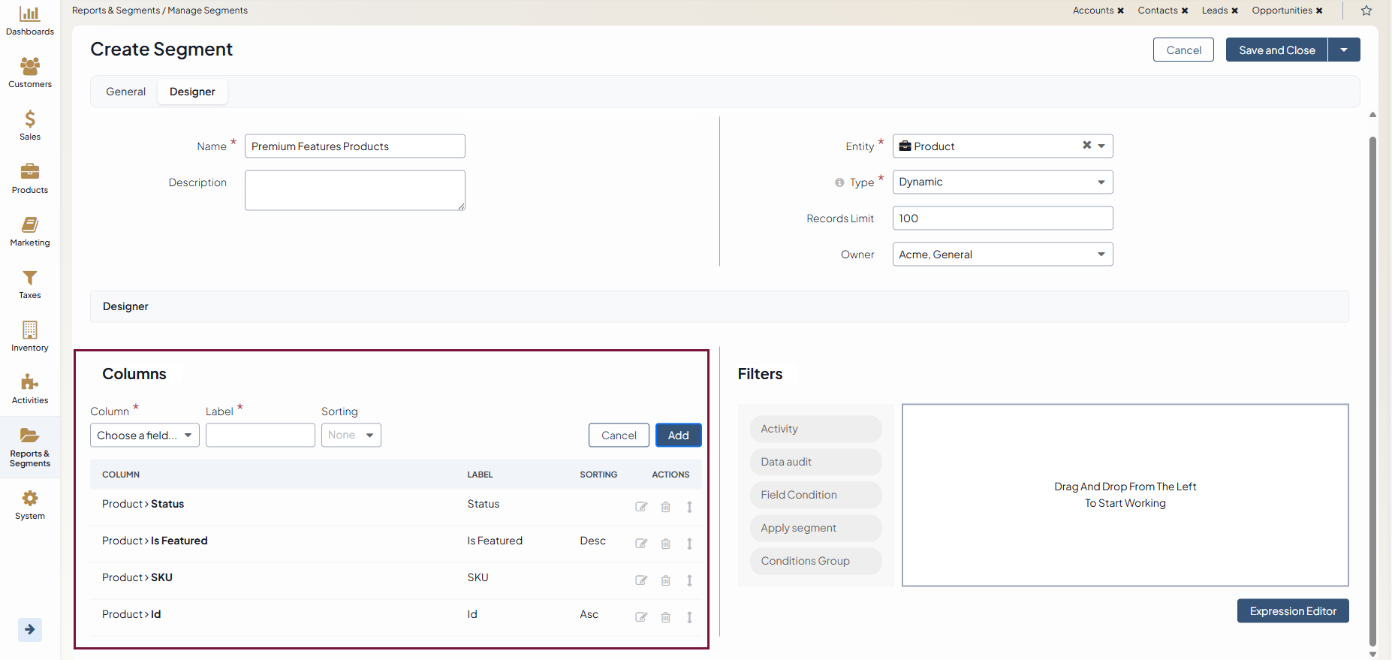1392x660 pixels.
Task: Select the Designer tab
Action: pyautogui.click(x=192, y=92)
